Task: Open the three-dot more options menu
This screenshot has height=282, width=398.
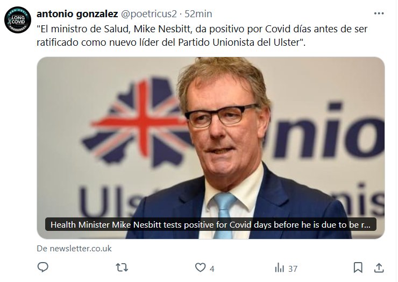Action: pyautogui.click(x=379, y=13)
